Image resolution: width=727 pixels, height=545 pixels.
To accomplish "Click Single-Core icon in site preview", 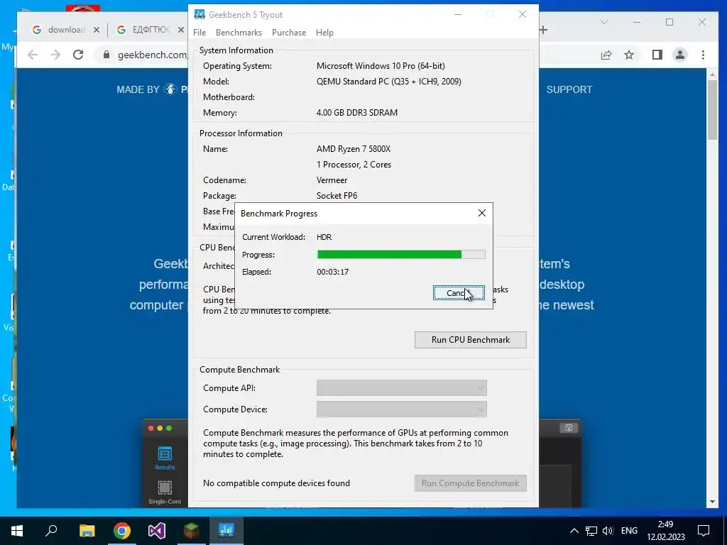I will [165, 492].
